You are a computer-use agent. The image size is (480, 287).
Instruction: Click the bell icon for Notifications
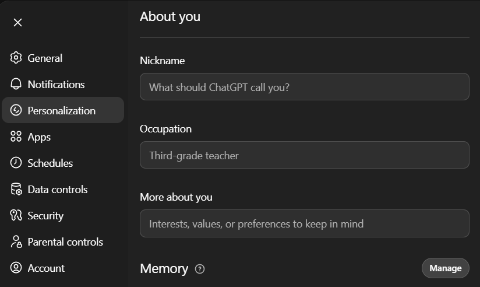[16, 84]
